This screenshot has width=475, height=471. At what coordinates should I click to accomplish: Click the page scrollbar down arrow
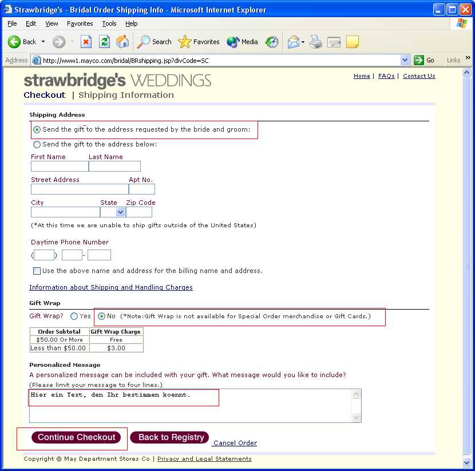(x=466, y=462)
